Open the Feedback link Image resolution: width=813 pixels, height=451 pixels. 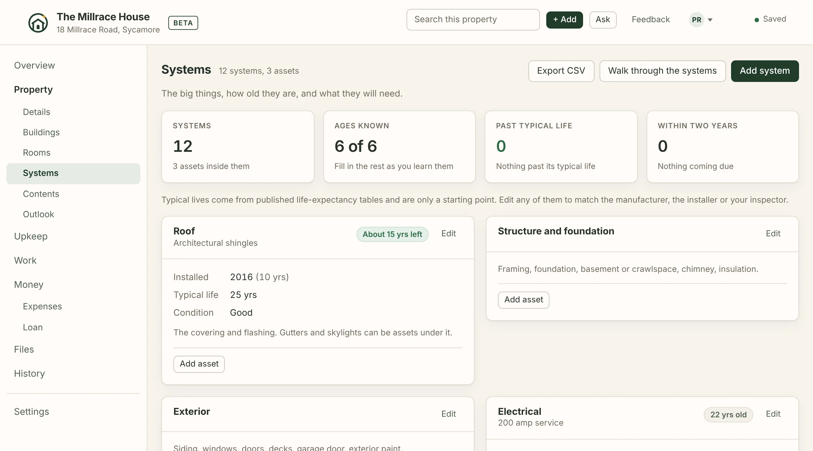tap(651, 20)
